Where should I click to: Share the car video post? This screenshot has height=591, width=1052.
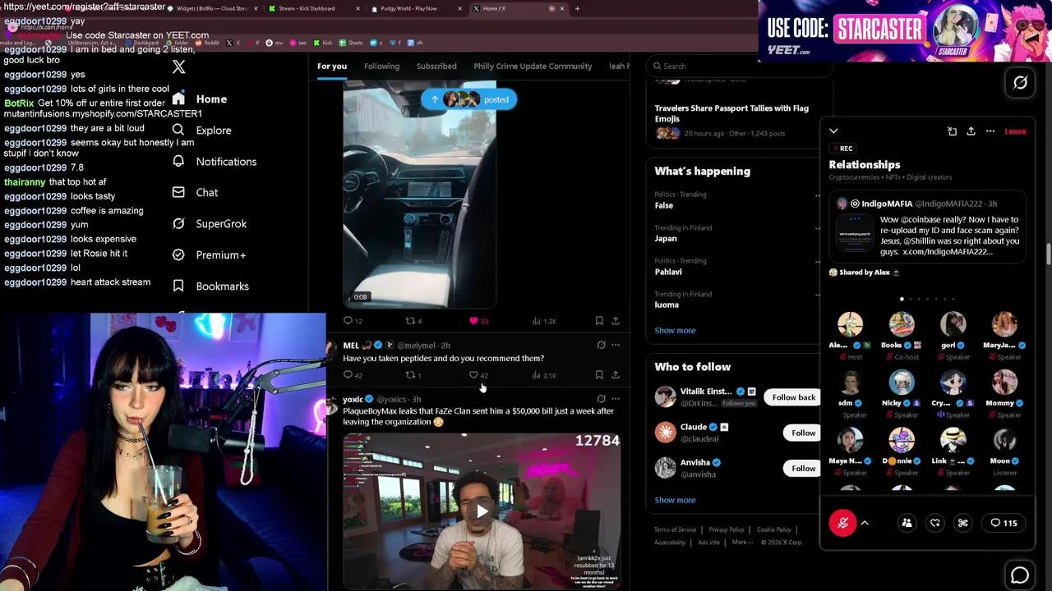616,321
